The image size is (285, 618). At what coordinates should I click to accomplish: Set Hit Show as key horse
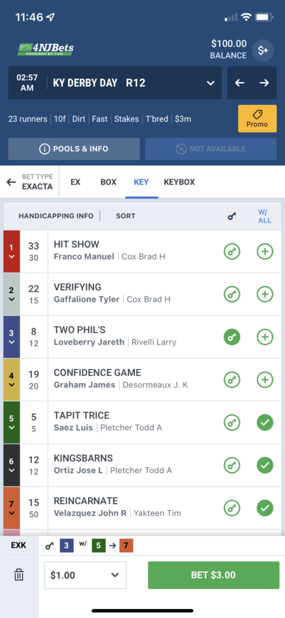pos(232,252)
